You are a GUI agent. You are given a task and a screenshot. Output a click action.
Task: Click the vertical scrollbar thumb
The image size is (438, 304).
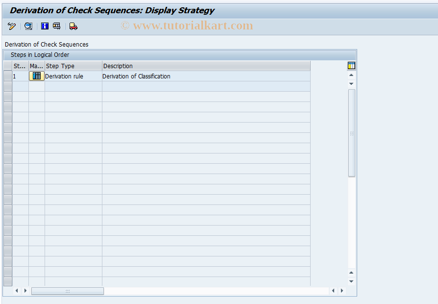click(x=352, y=133)
